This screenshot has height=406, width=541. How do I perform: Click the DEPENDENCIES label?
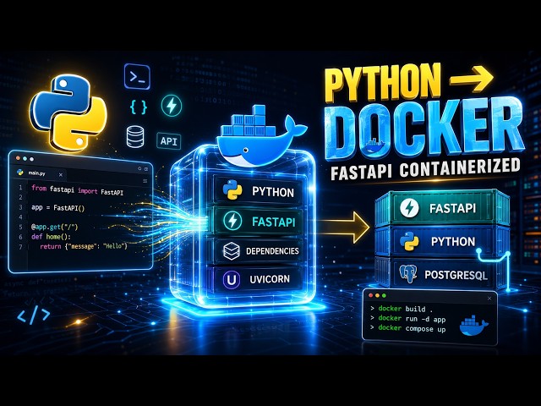tap(272, 251)
